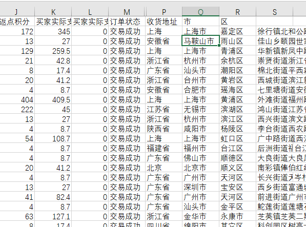Select cell 瑶海区
The height and width of the screenshot is (227, 306).
click(237, 90)
